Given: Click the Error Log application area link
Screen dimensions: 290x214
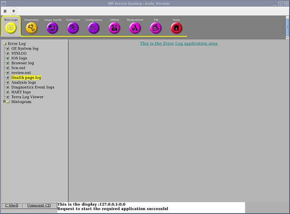Looking at the screenshot, I should (179, 44).
